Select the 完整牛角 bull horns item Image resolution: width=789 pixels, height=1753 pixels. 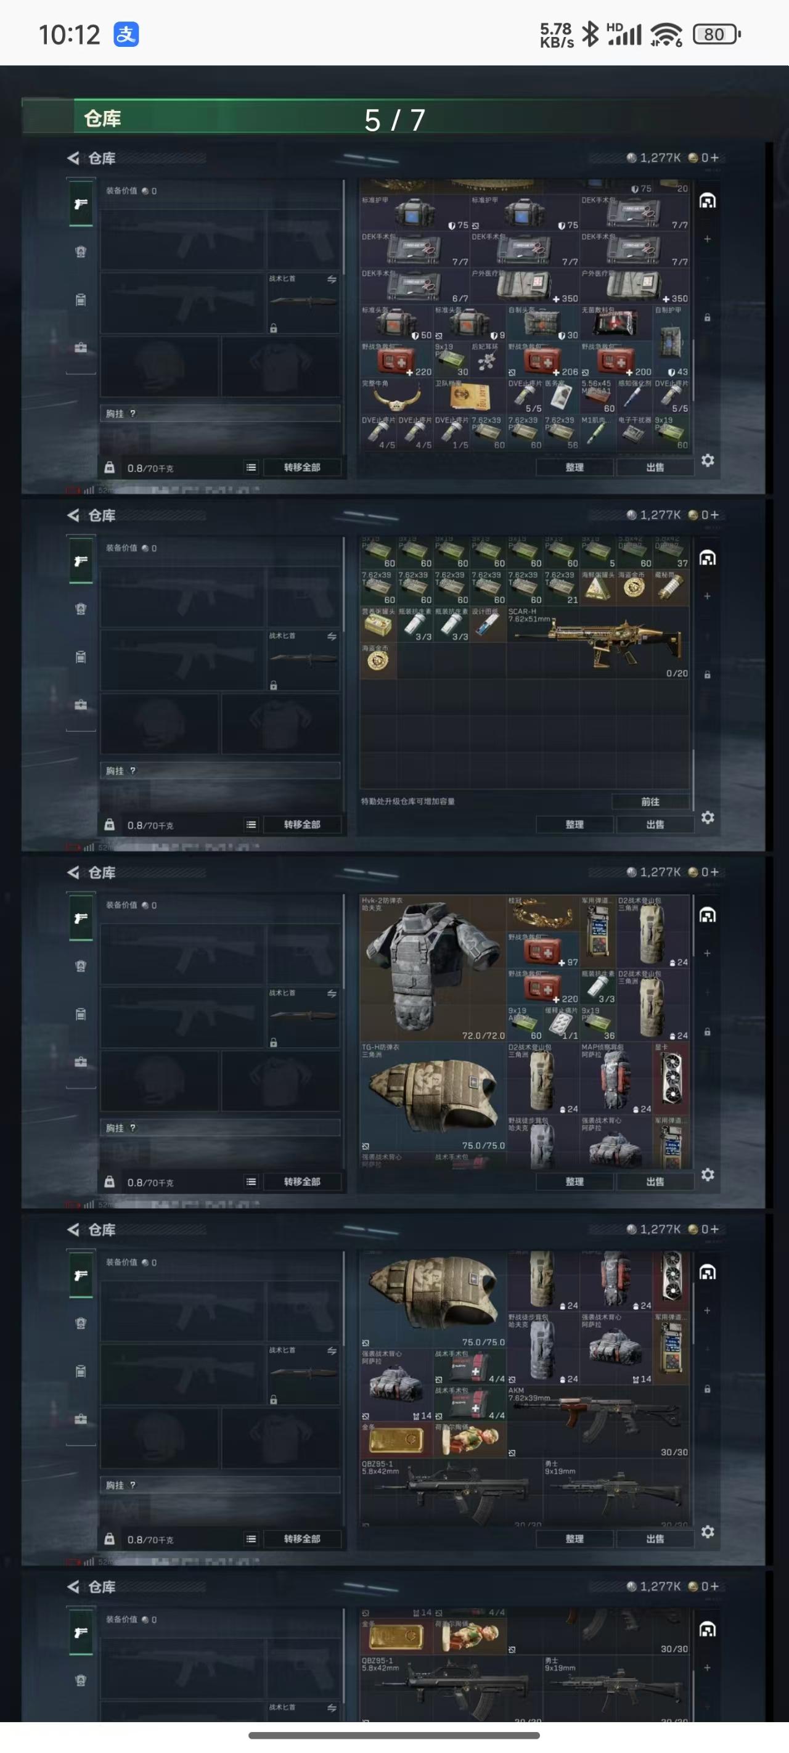tap(396, 396)
